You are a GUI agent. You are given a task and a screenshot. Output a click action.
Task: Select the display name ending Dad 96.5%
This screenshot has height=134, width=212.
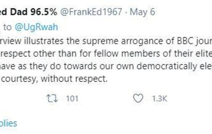point(29,12)
